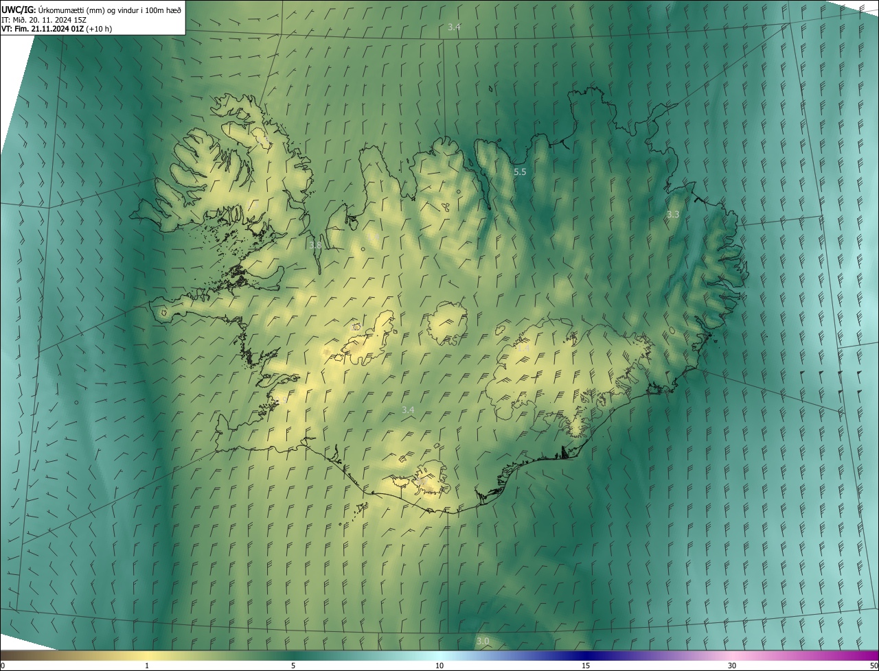Click the "3.0" value label above the colour scale

tap(483, 641)
